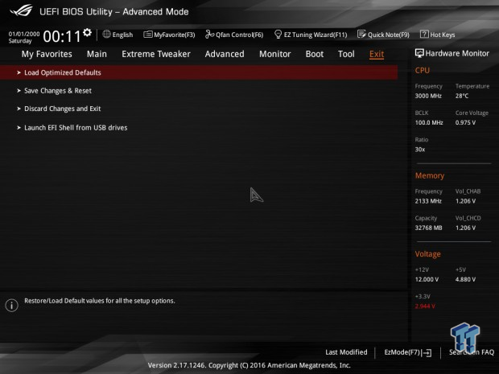Click the Qfan Control fan icon
This screenshot has height=374, width=499.
209,34
